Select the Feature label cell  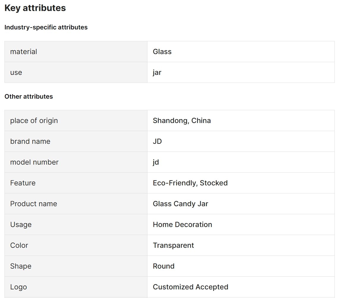point(76,183)
